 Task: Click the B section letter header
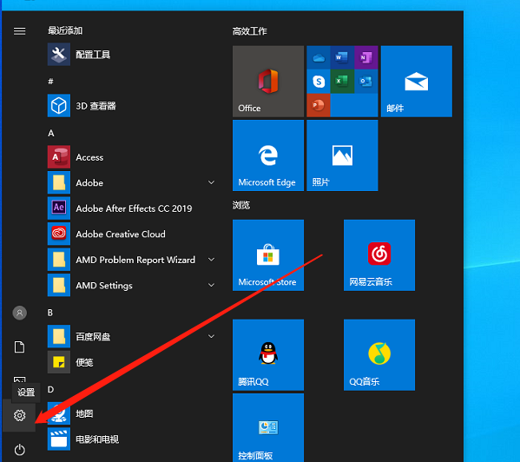tap(50, 313)
